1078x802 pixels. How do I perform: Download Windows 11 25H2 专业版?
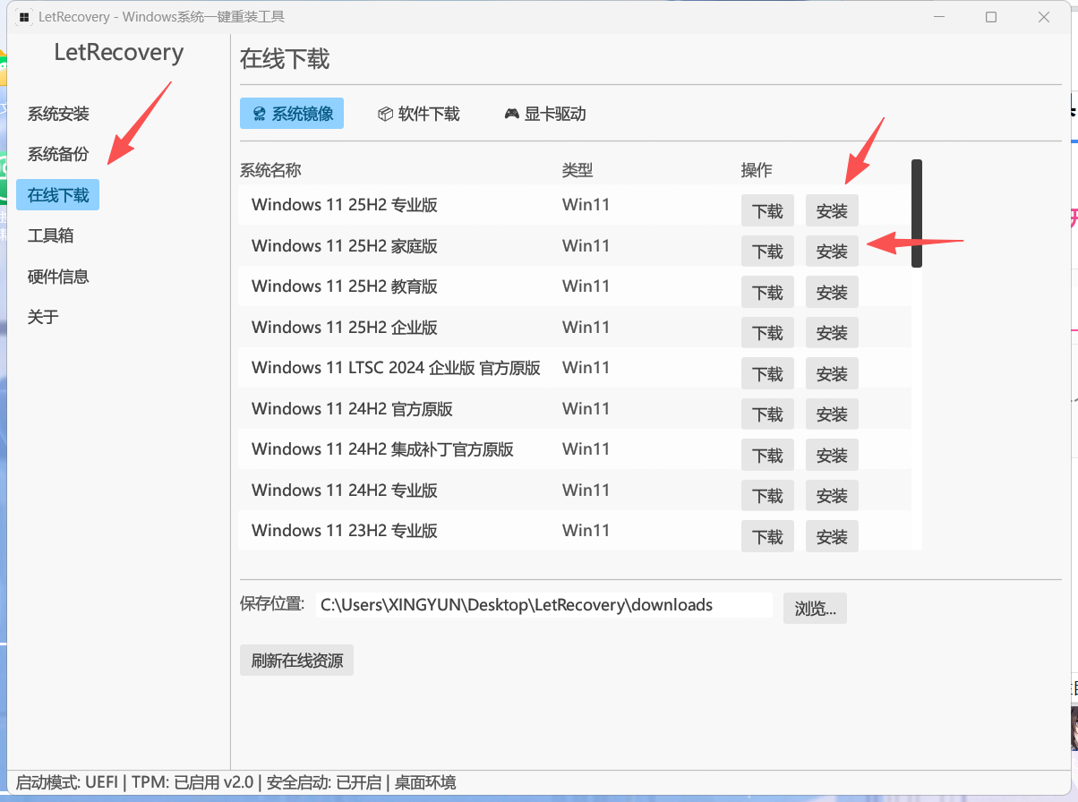click(767, 211)
